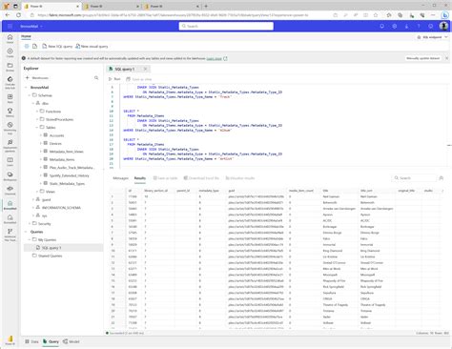The image size is (452, 349).
Task: Open SQL query 1 under My Queries
Action: tap(51, 248)
